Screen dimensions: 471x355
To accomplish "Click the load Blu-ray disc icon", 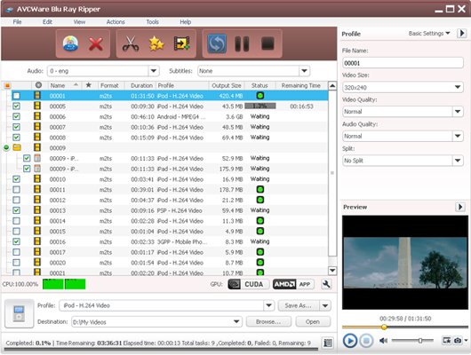I will tap(70, 43).
